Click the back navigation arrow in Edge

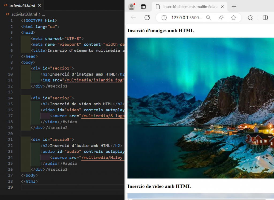(x=133, y=18)
